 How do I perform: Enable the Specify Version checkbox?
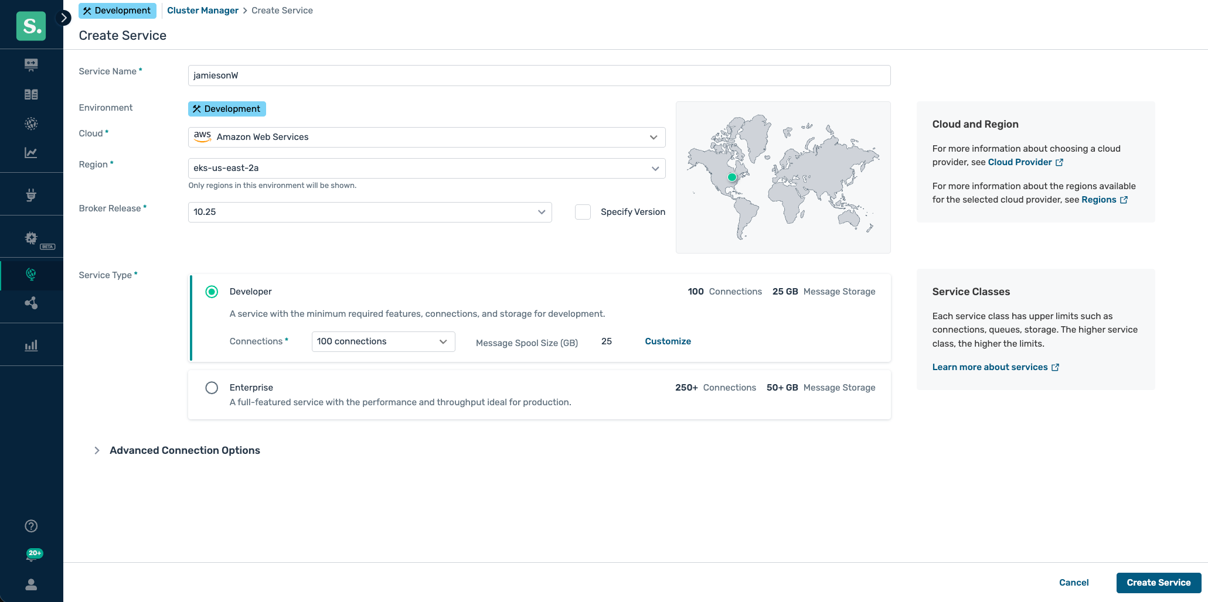point(583,212)
